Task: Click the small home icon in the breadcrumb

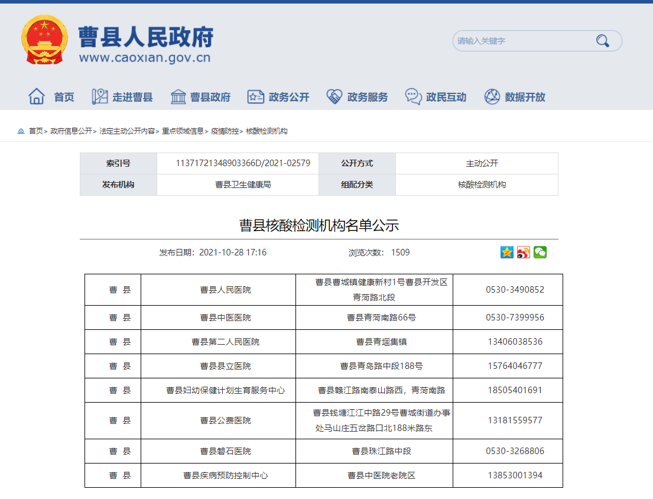Action: (20, 132)
